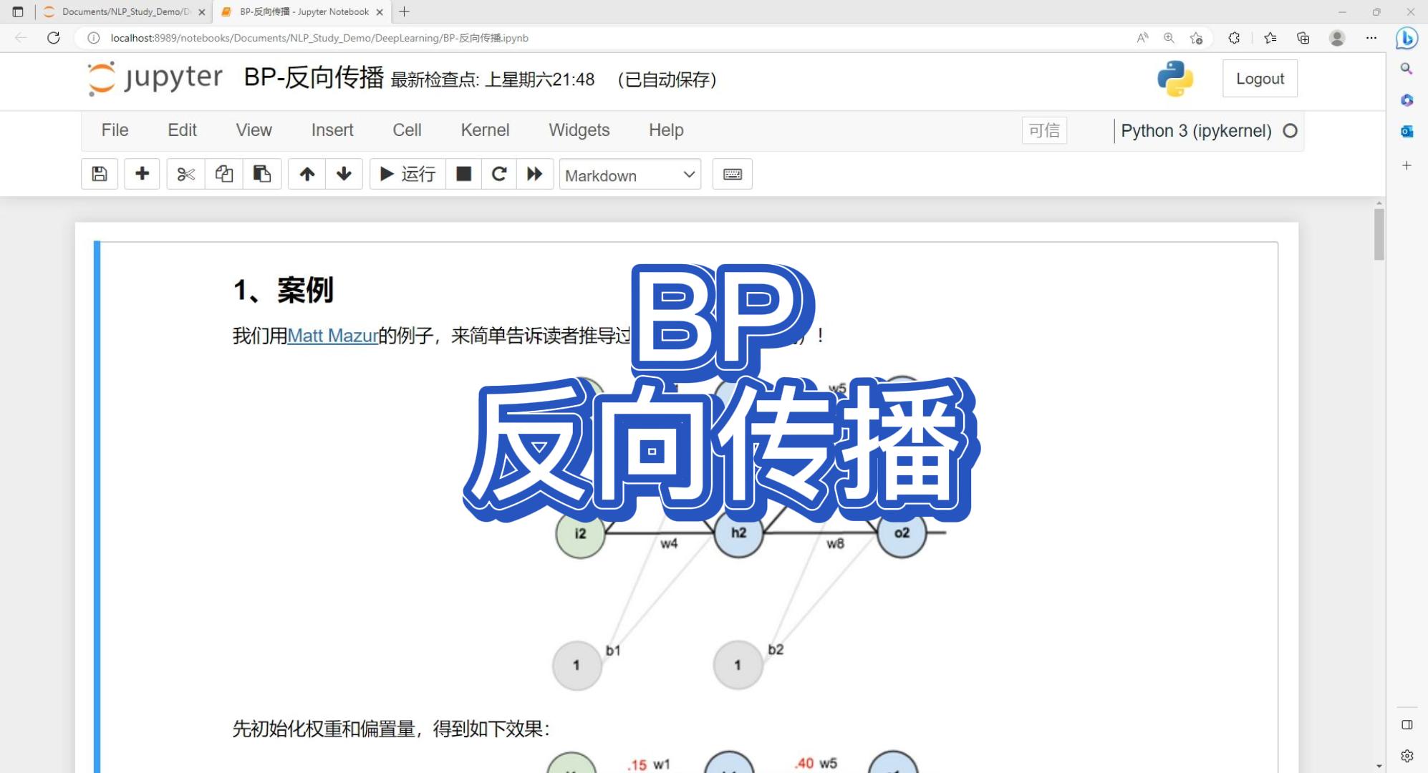Click the 运行 run button
1428x773 pixels.
click(x=407, y=174)
